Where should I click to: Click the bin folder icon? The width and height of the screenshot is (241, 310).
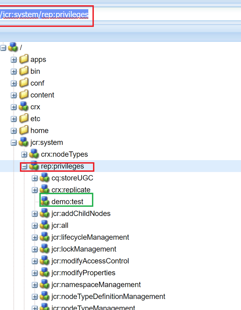(24, 71)
